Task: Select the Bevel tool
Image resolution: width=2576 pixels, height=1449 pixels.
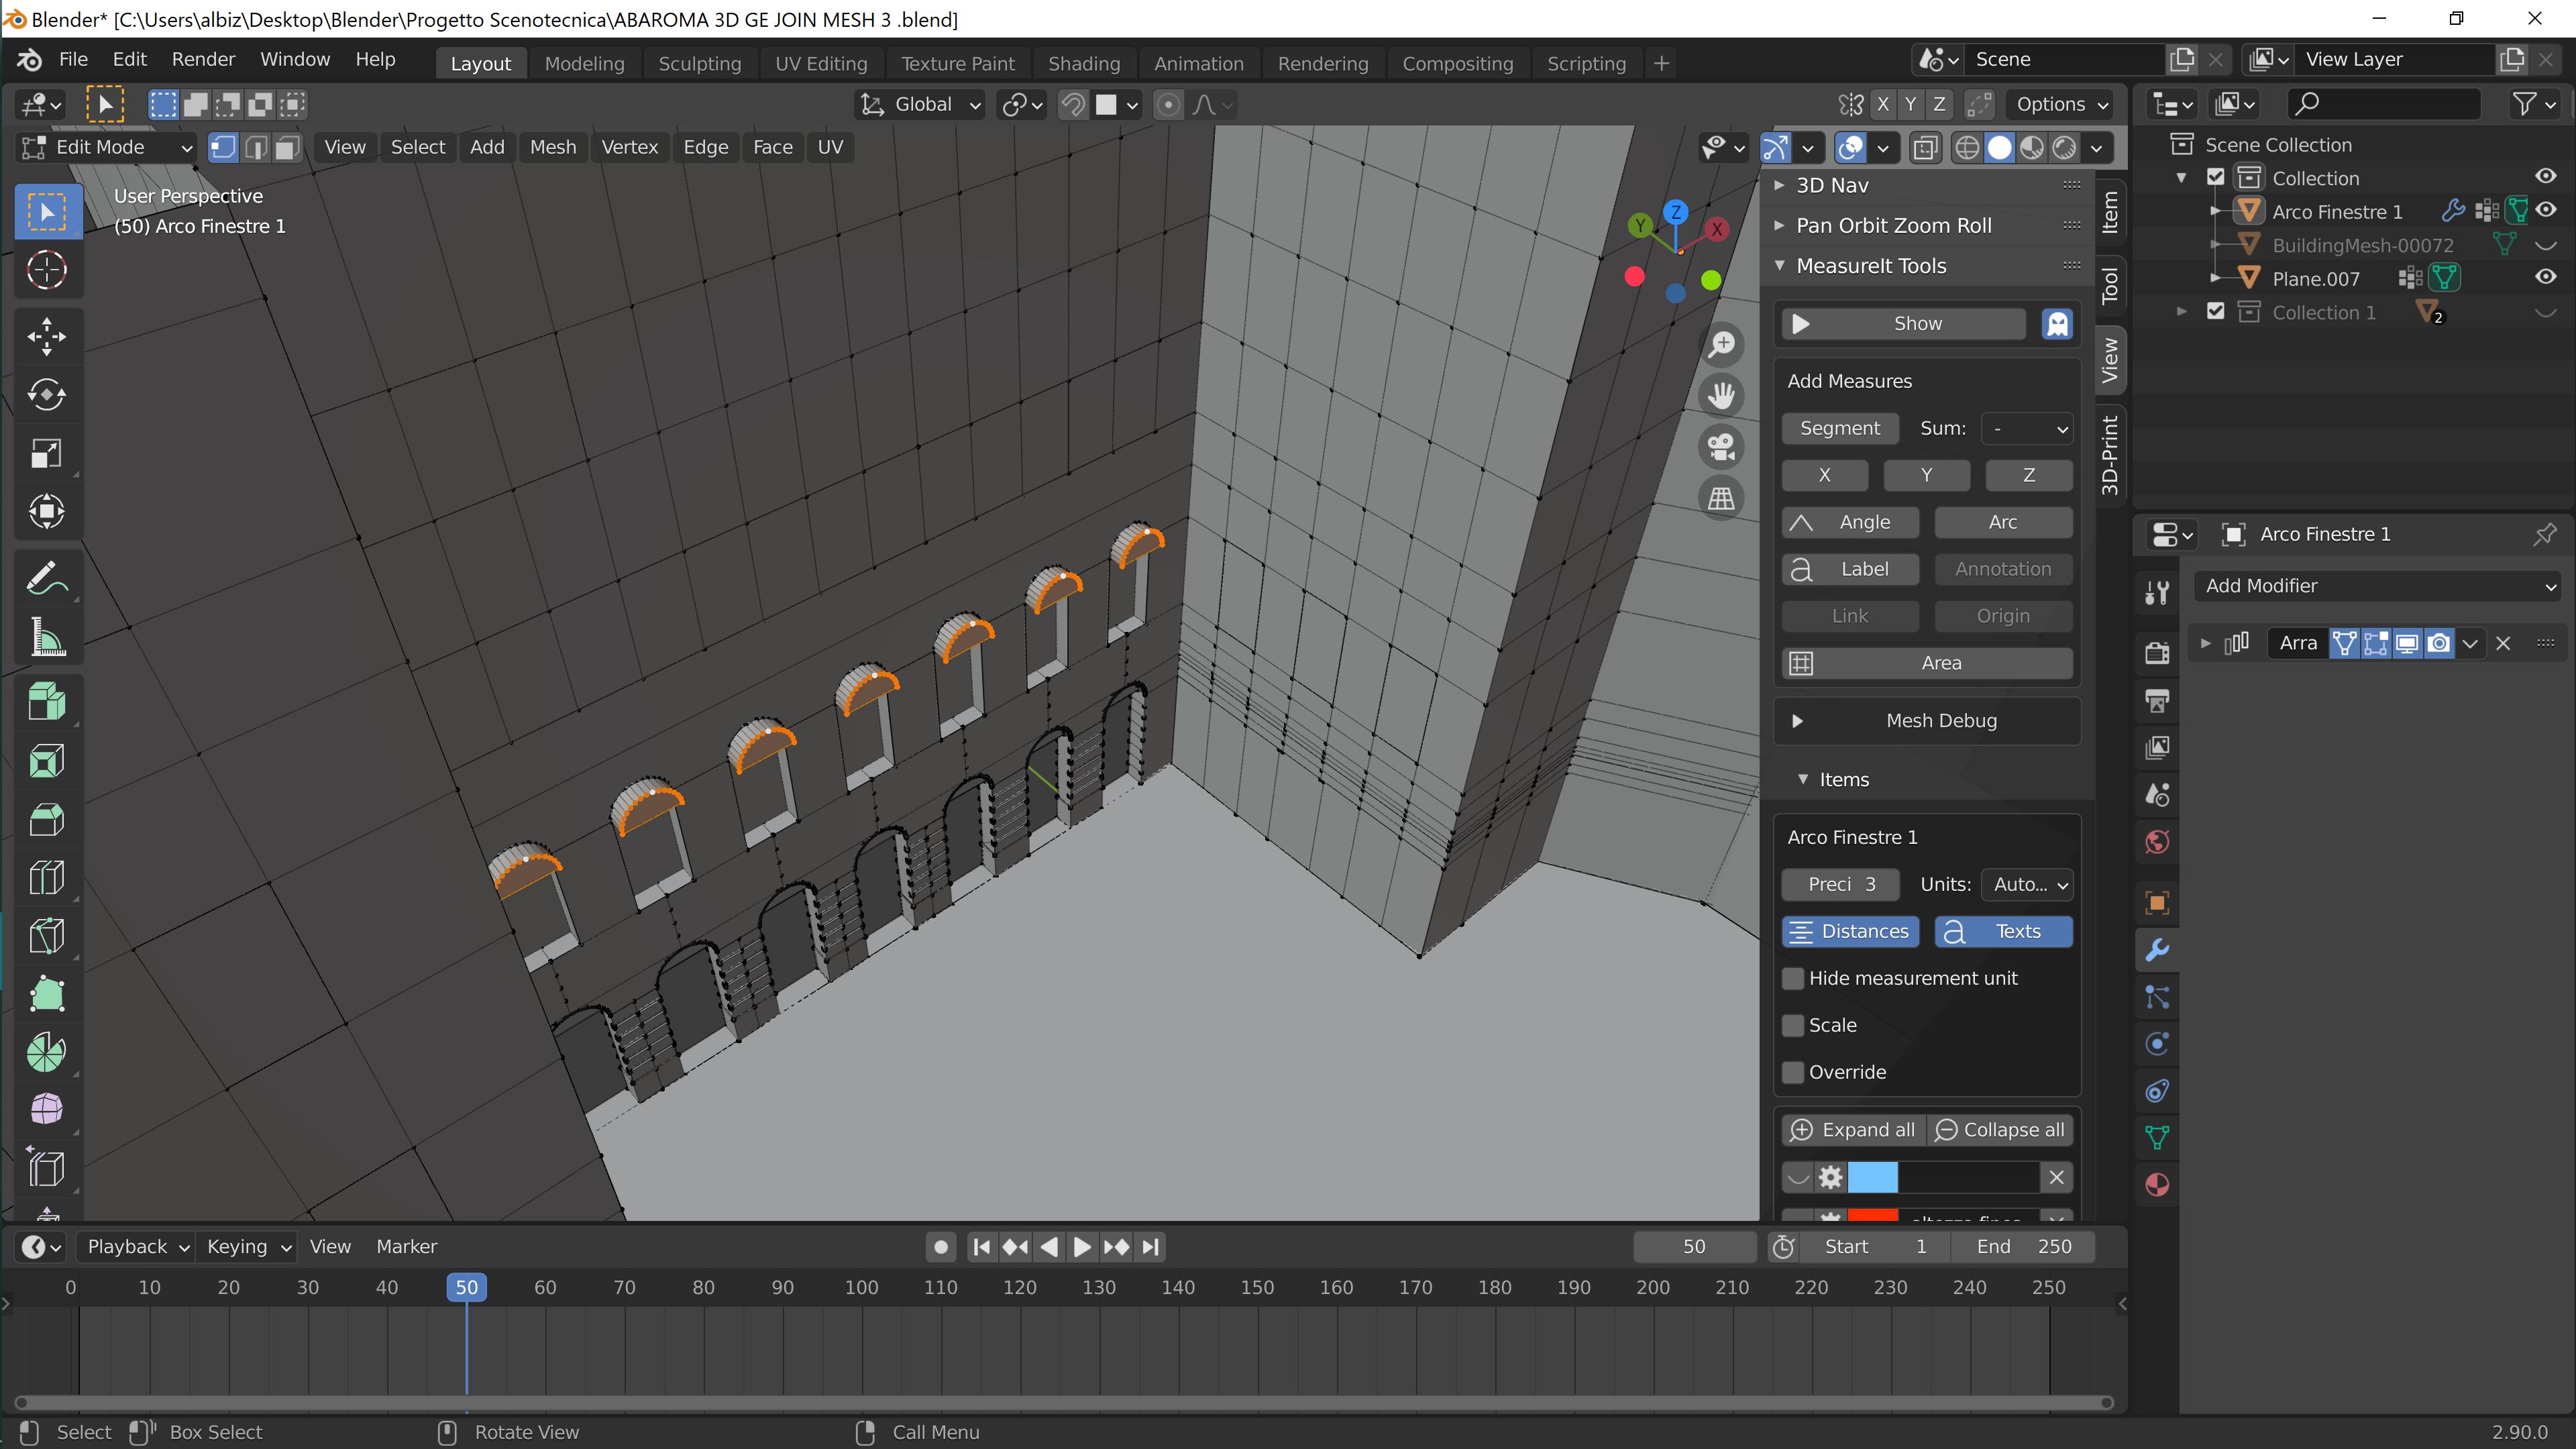Action: click(46, 819)
